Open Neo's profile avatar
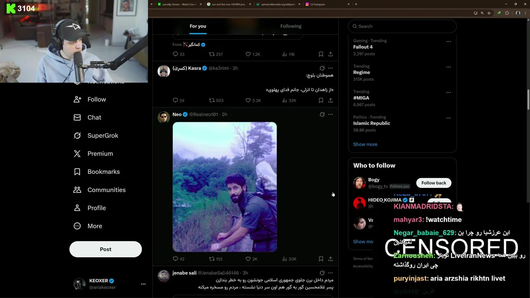530x298 pixels. (x=164, y=117)
